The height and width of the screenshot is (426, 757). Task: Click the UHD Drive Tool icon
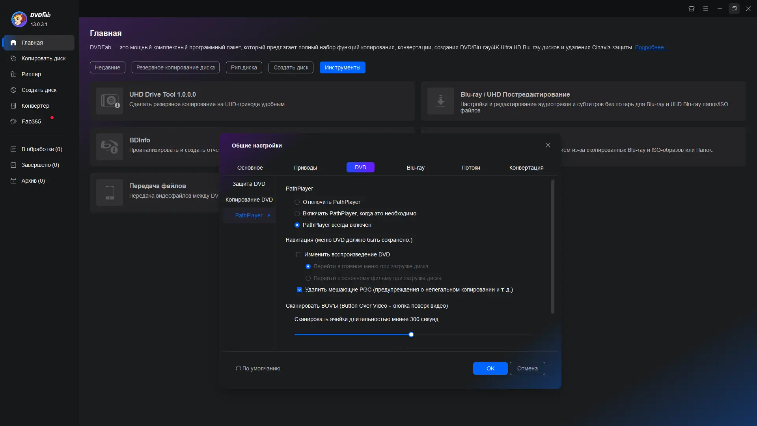tap(110, 101)
